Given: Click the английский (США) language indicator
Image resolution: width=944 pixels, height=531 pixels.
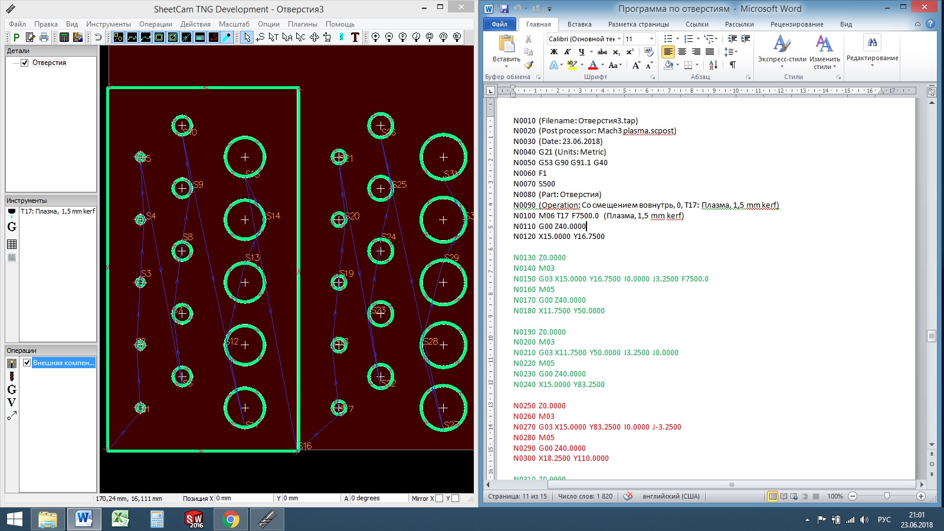Looking at the screenshot, I should (671, 496).
